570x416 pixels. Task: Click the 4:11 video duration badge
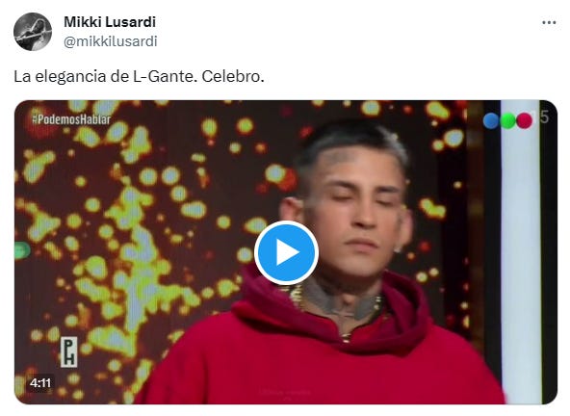coord(40,382)
